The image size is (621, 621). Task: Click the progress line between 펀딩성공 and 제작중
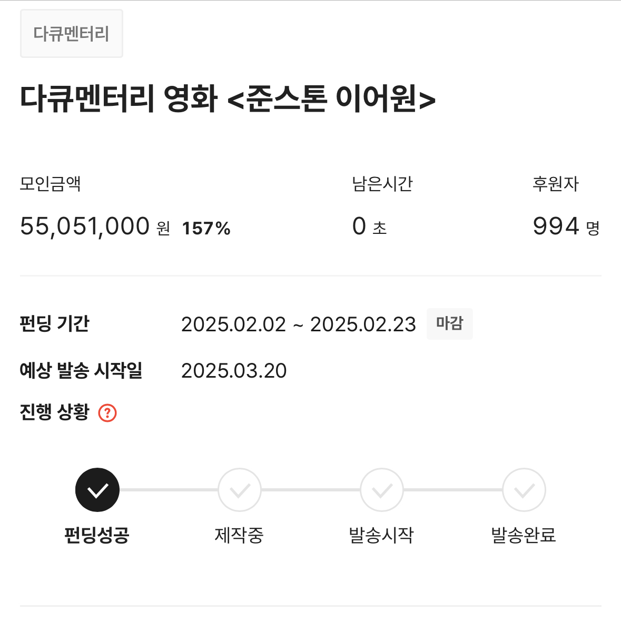click(169, 490)
